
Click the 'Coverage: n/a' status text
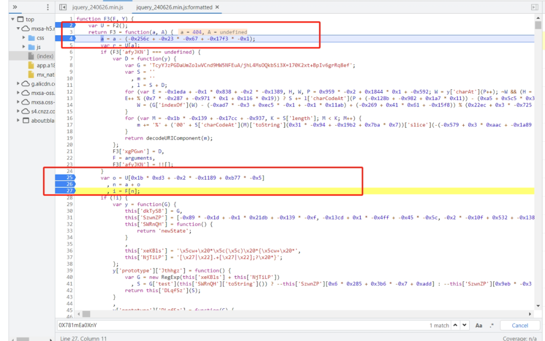520,338
